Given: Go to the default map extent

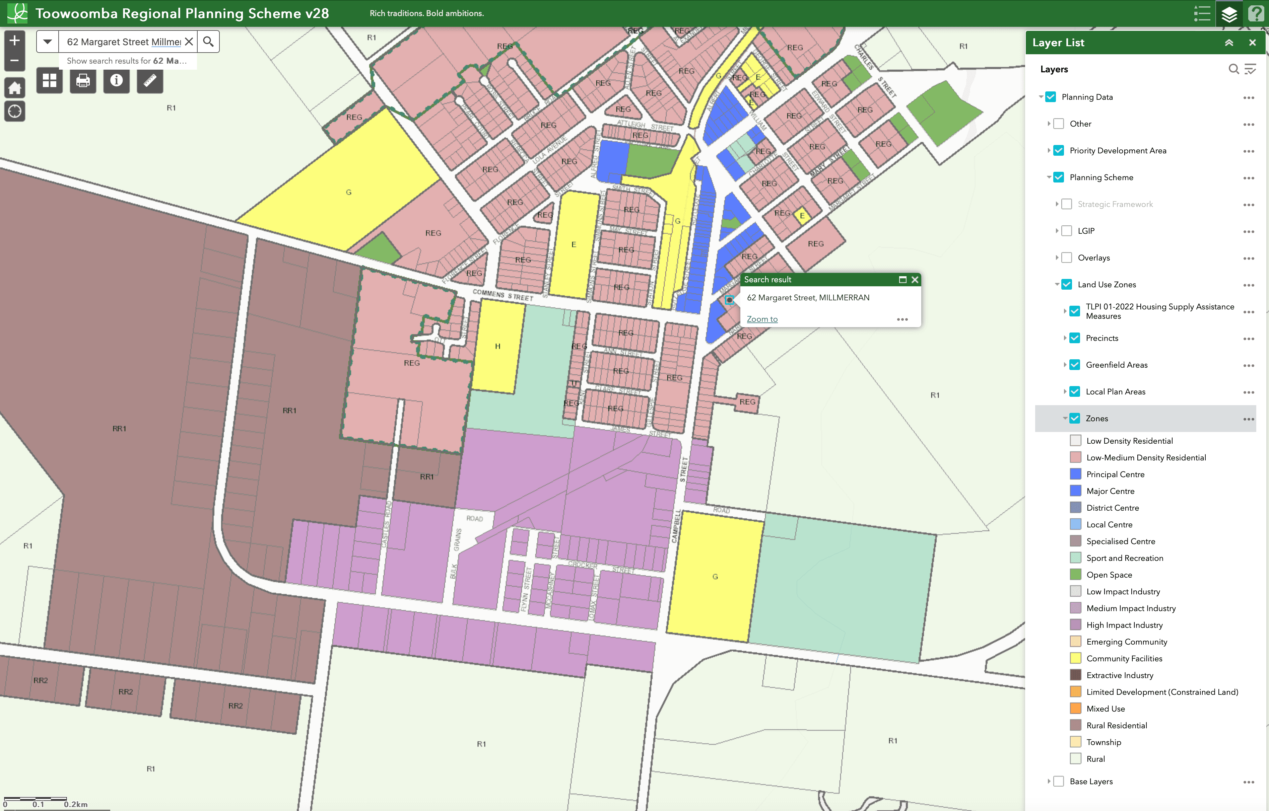Looking at the screenshot, I should [x=15, y=87].
